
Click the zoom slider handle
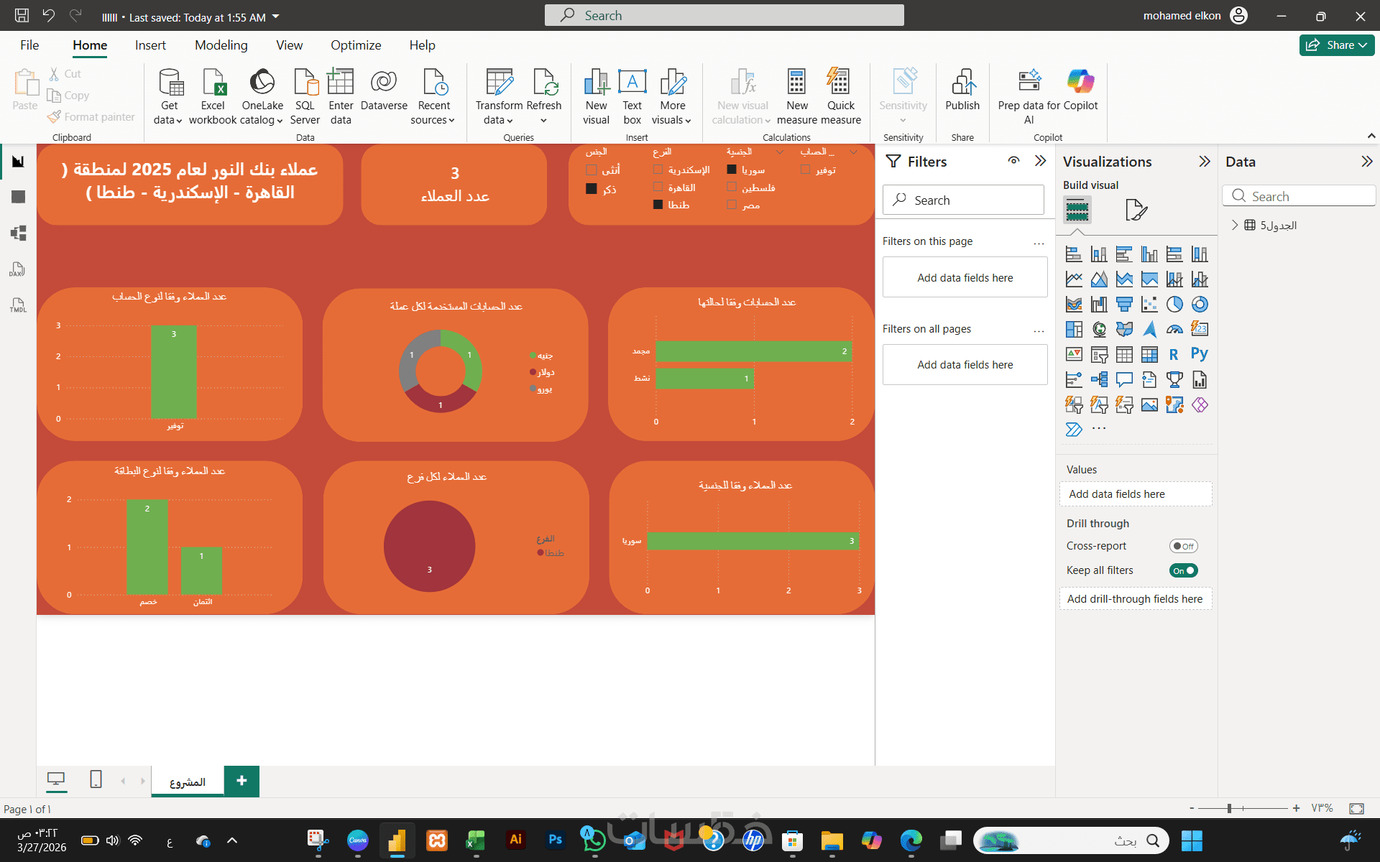[x=1230, y=808]
